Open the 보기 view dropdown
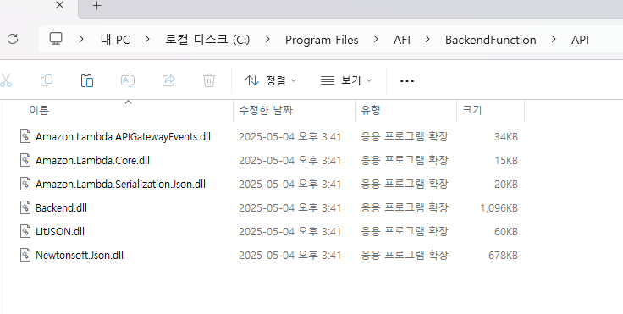623x314 pixels. pyautogui.click(x=346, y=80)
